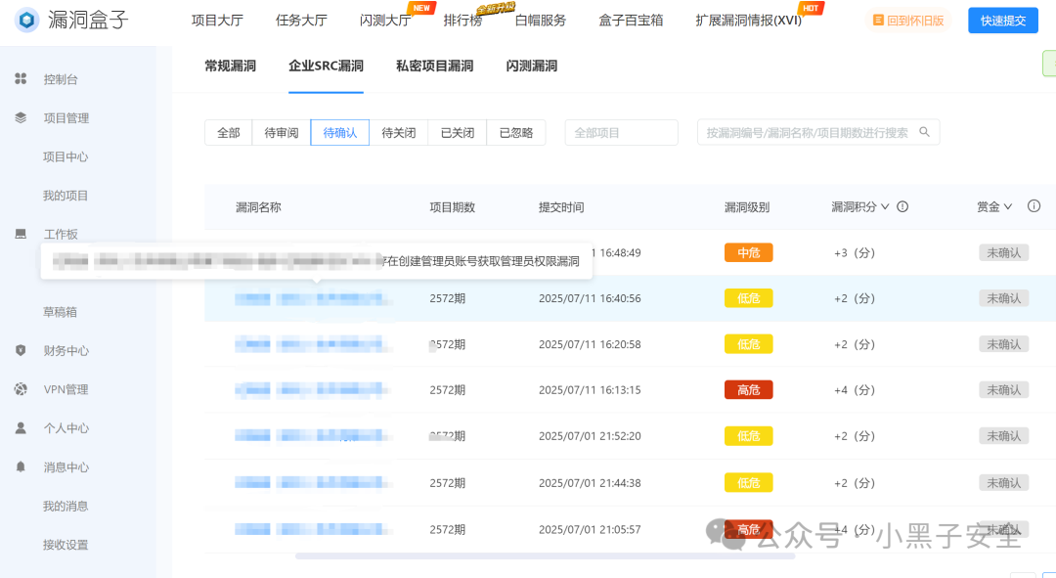Click the VPN管理 globe icon
This screenshot has height=578, width=1056.
21,389
